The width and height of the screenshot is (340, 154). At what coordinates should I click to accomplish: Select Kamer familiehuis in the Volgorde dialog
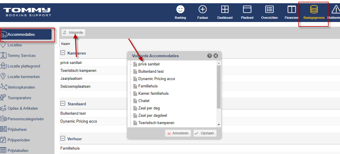(154, 94)
